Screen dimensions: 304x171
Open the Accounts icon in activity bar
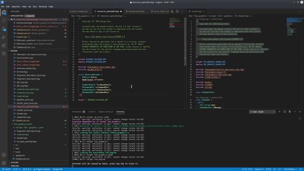tap(4, 155)
